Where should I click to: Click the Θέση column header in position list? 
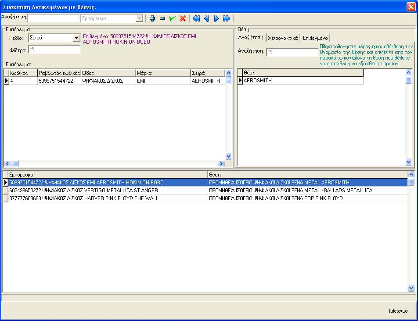(x=303, y=73)
